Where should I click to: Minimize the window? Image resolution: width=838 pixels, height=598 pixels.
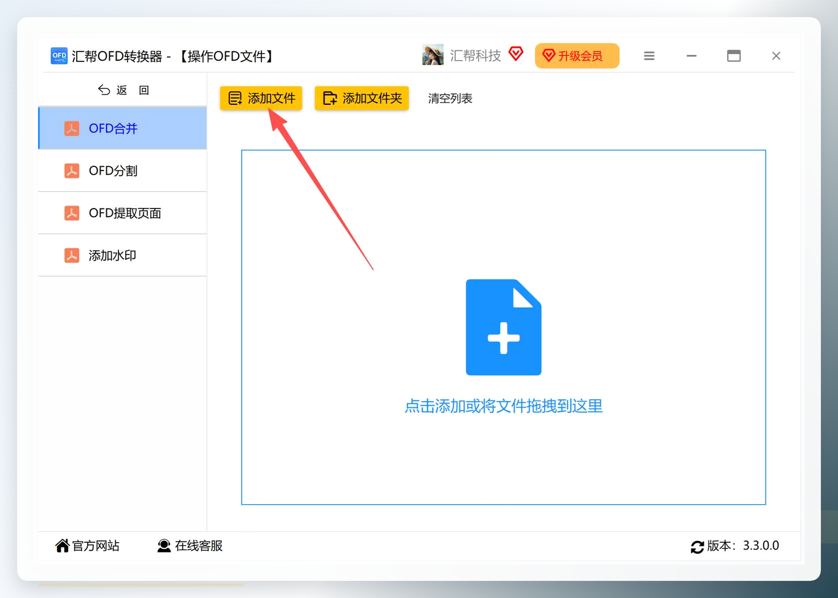(x=691, y=56)
